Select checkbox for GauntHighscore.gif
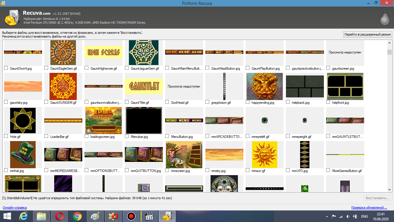The height and width of the screenshot is (222, 394). (x=87, y=68)
